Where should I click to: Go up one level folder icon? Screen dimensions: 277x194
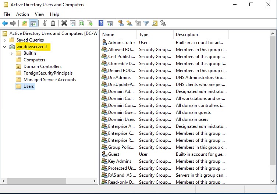(25, 23)
